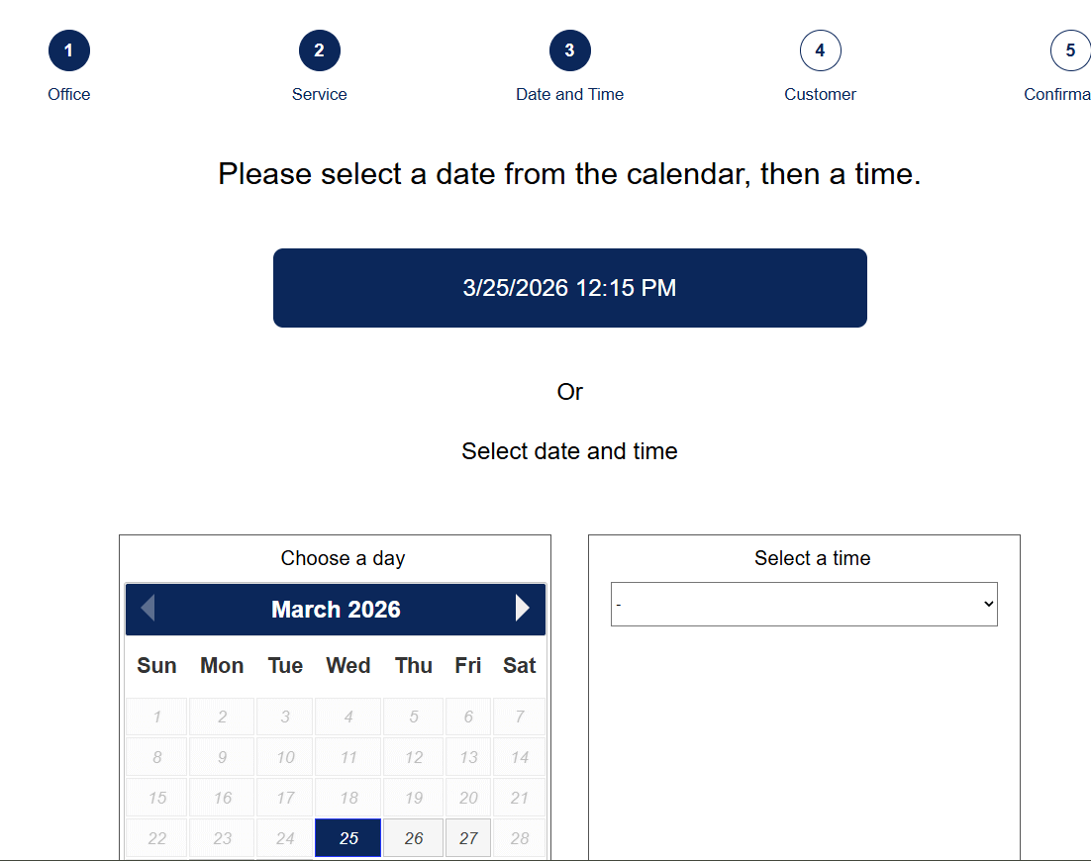Go to previous month in calendar
The width and height of the screenshot is (1091, 861).
[x=148, y=609]
